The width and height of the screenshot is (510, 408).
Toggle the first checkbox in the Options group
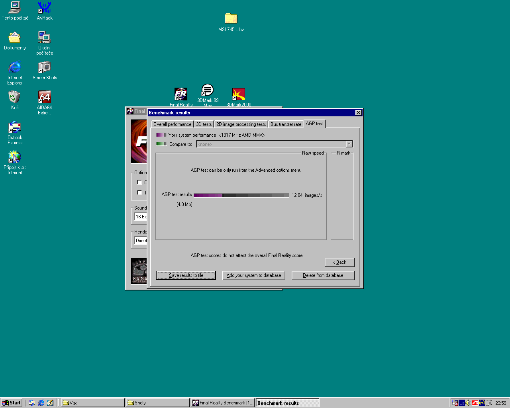139,182
